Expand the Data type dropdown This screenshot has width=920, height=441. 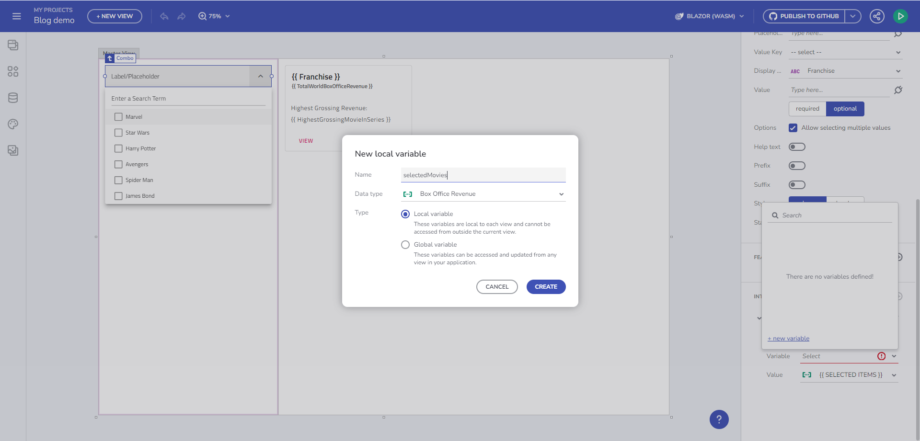[x=483, y=194]
